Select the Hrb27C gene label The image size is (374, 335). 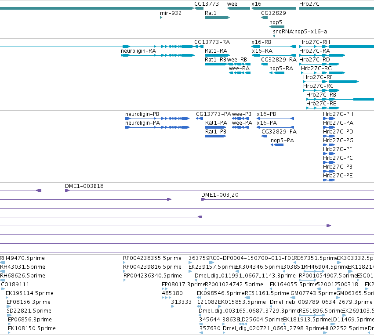(309, 4)
